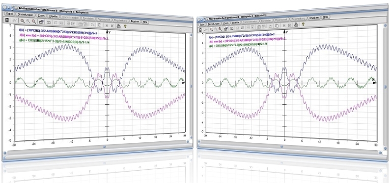Click the single X delete icon in left window

tap(107, 26)
